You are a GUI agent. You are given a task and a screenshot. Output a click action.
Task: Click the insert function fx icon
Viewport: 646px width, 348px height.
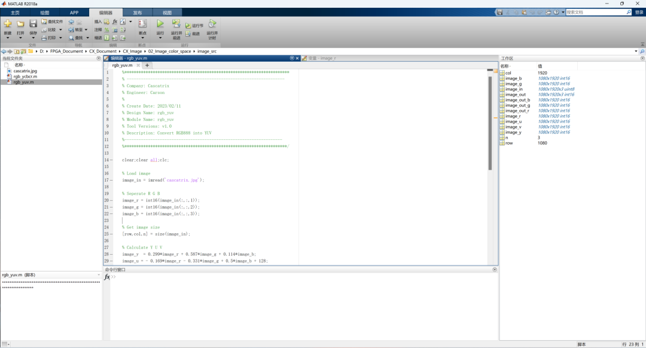(x=115, y=22)
